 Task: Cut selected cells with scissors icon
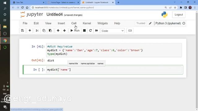pyautogui.click(x=37, y=31)
